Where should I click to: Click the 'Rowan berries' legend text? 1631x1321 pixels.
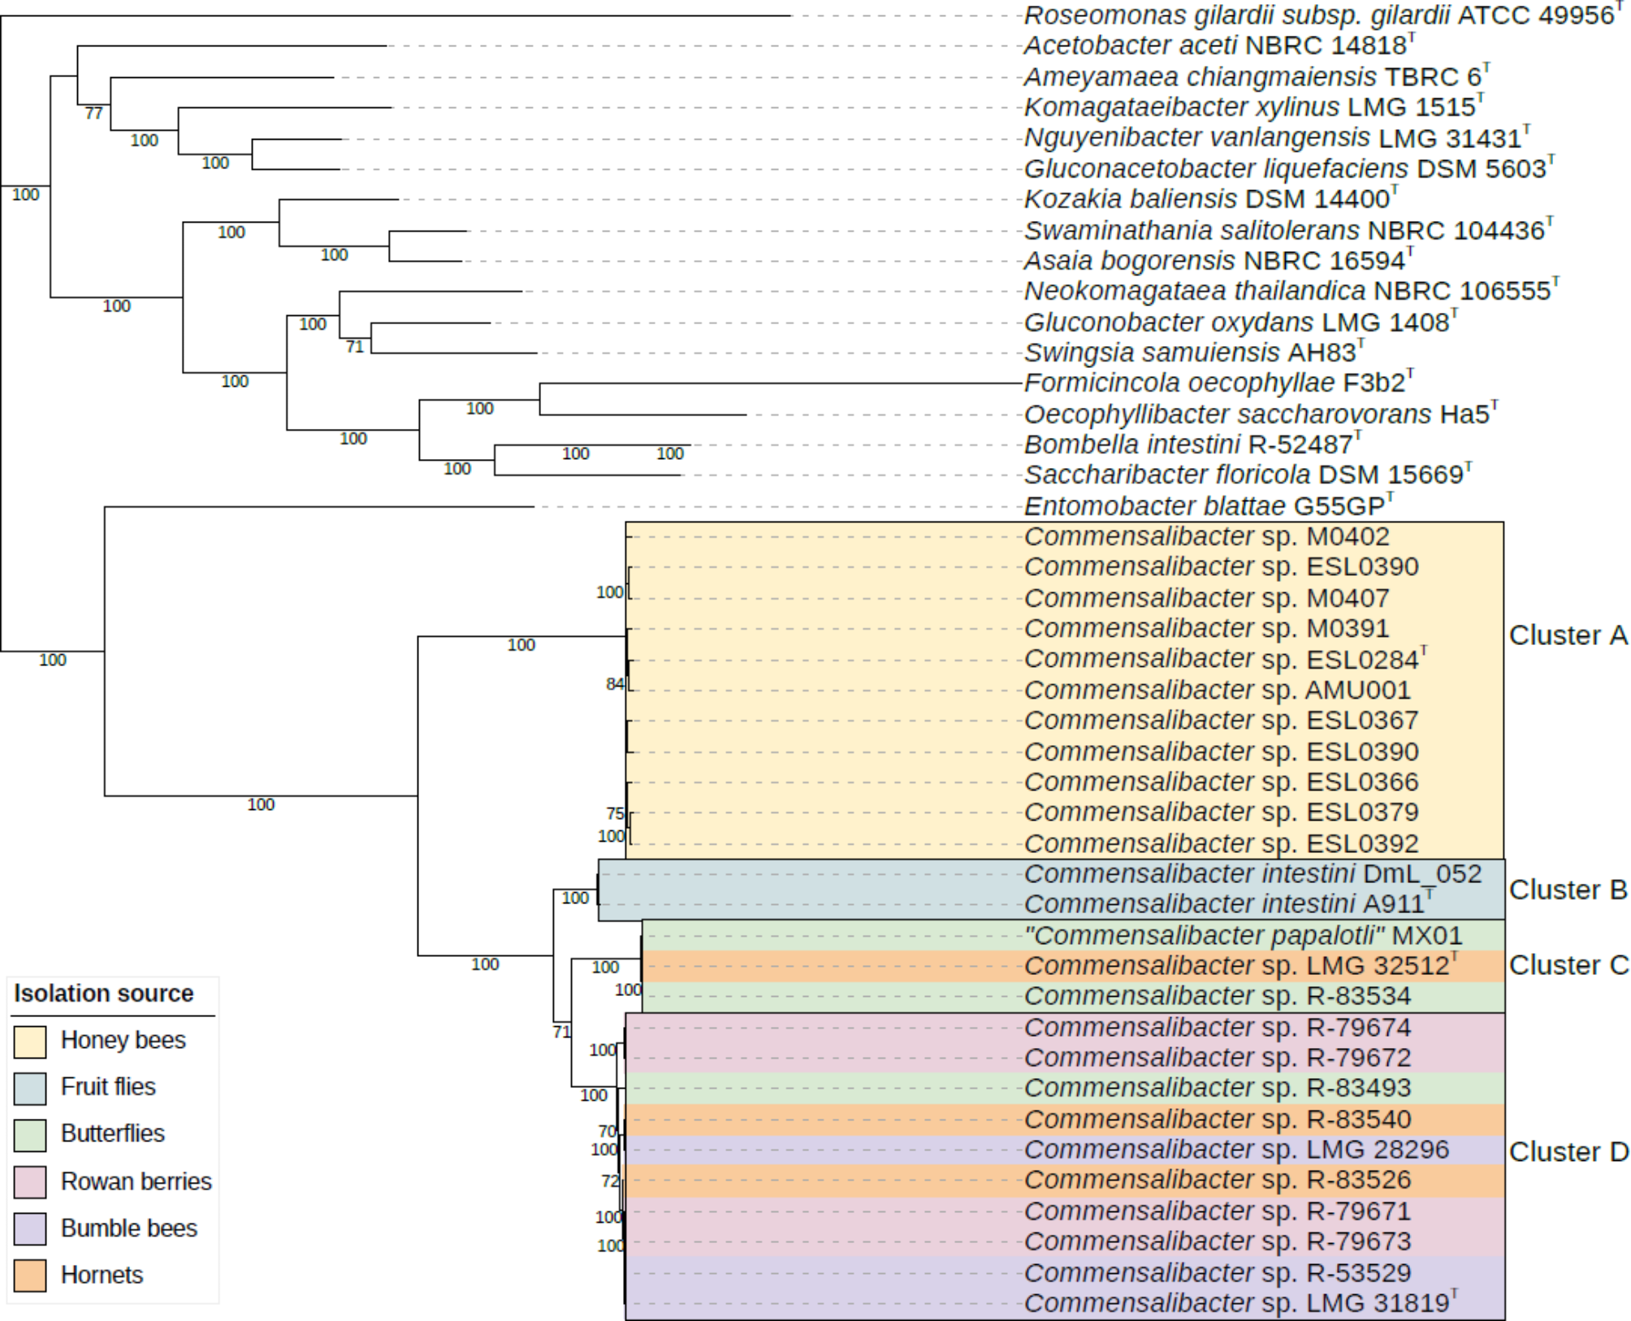coord(136,1181)
